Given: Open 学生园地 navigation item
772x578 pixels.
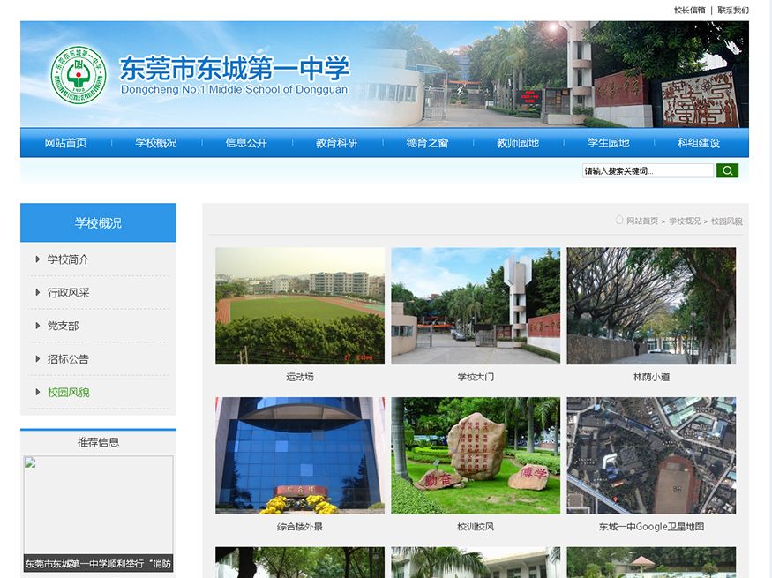Looking at the screenshot, I should pos(609,143).
